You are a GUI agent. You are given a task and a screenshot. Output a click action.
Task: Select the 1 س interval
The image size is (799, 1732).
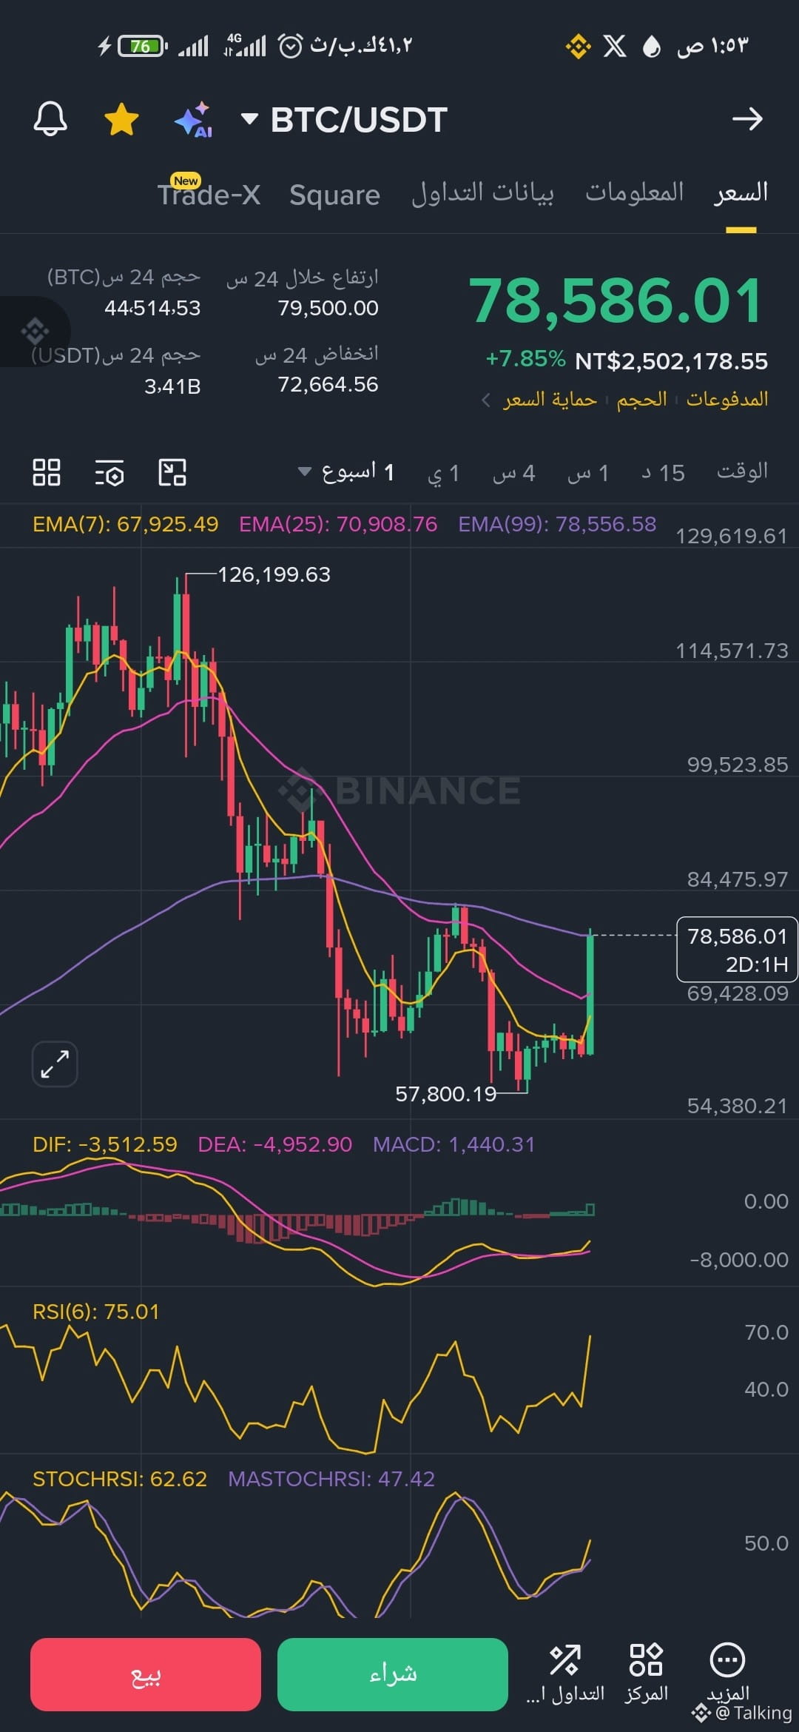point(588,473)
